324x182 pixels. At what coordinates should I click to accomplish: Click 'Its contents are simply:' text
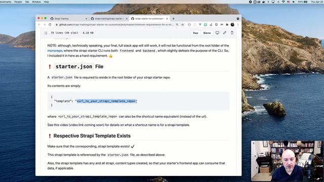point(64,86)
